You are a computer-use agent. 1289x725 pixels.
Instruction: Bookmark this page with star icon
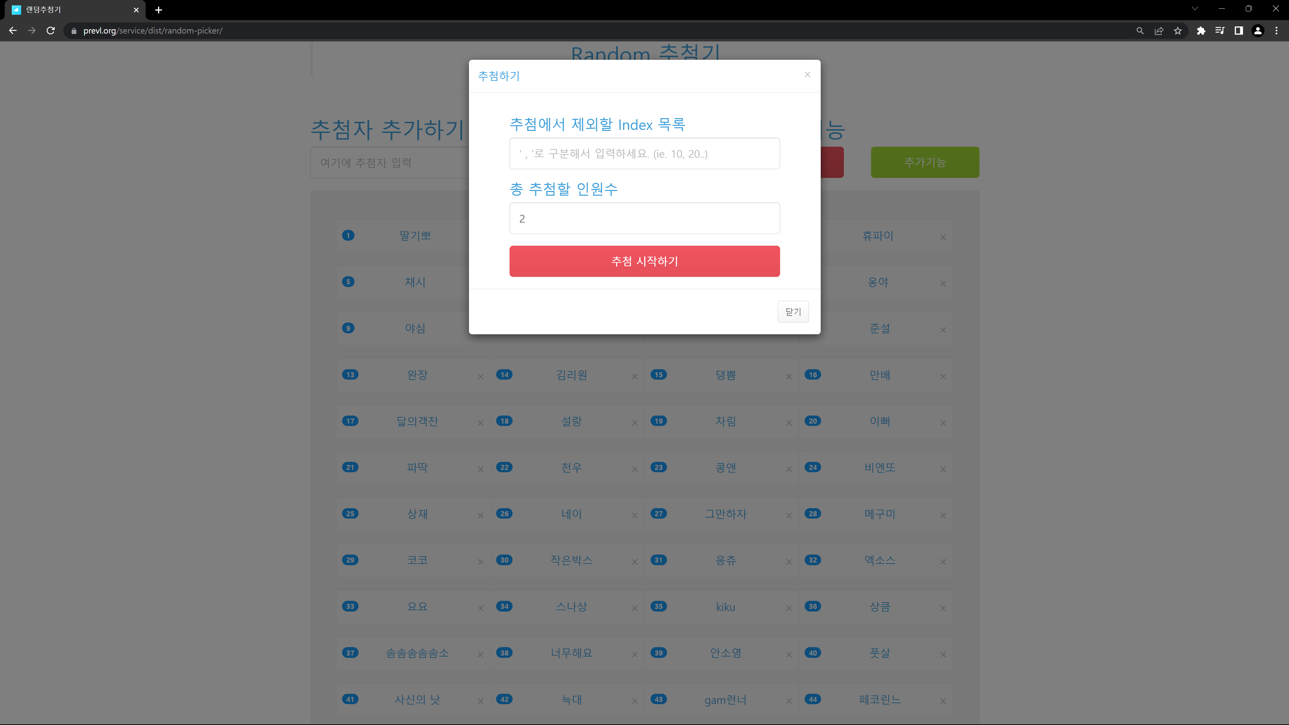(1178, 31)
